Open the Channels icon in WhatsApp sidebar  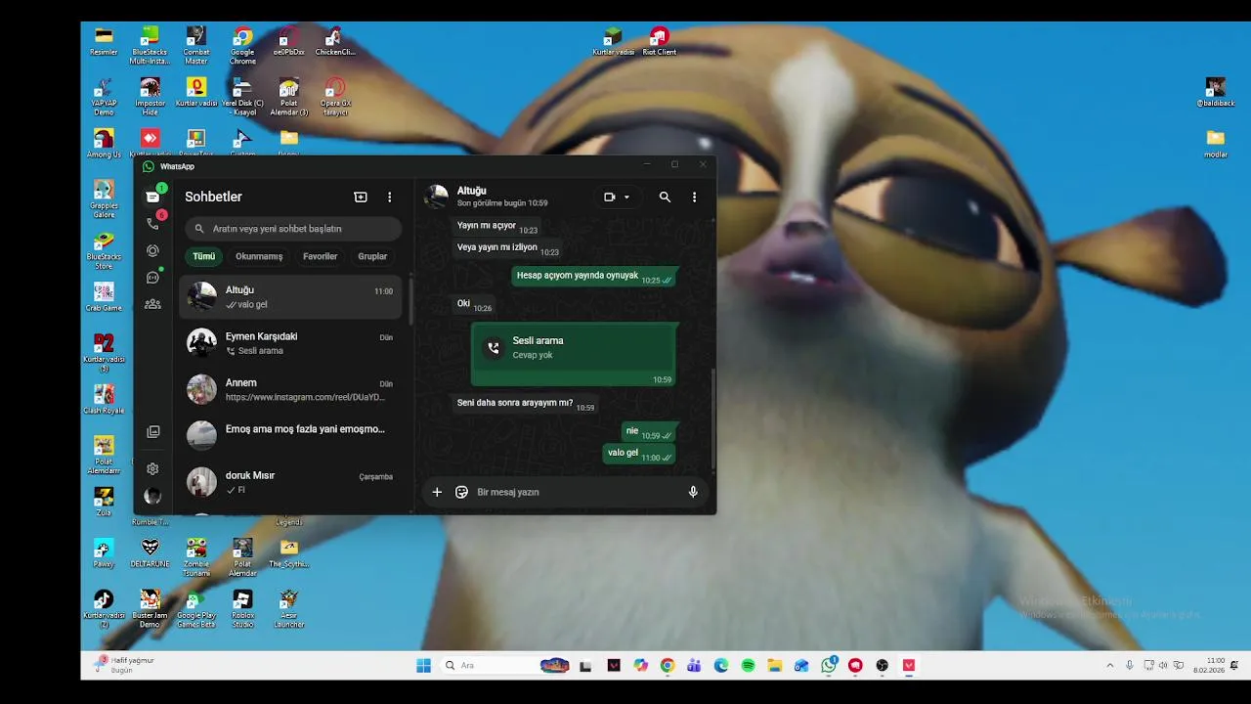point(152,278)
